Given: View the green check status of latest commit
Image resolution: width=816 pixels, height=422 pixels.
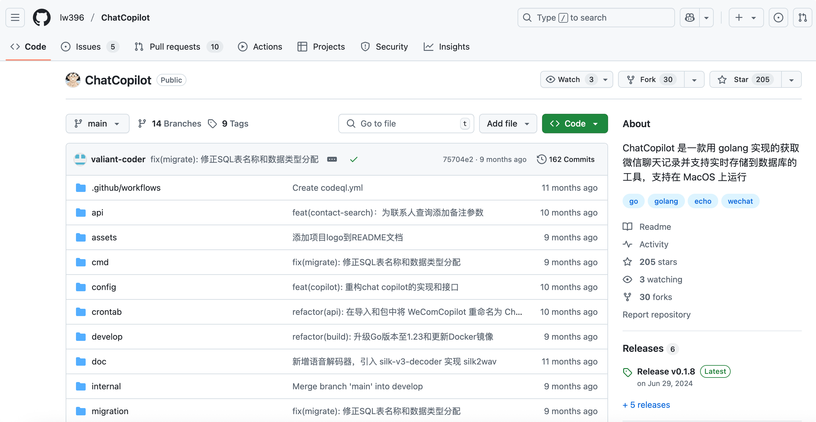Looking at the screenshot, I should (x=354, y=159).
